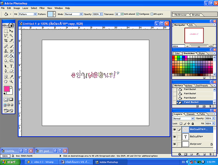Screen dimensions: 218x165
Task: Open the Fill type dropdown
Action: click(x=28, y=14)
